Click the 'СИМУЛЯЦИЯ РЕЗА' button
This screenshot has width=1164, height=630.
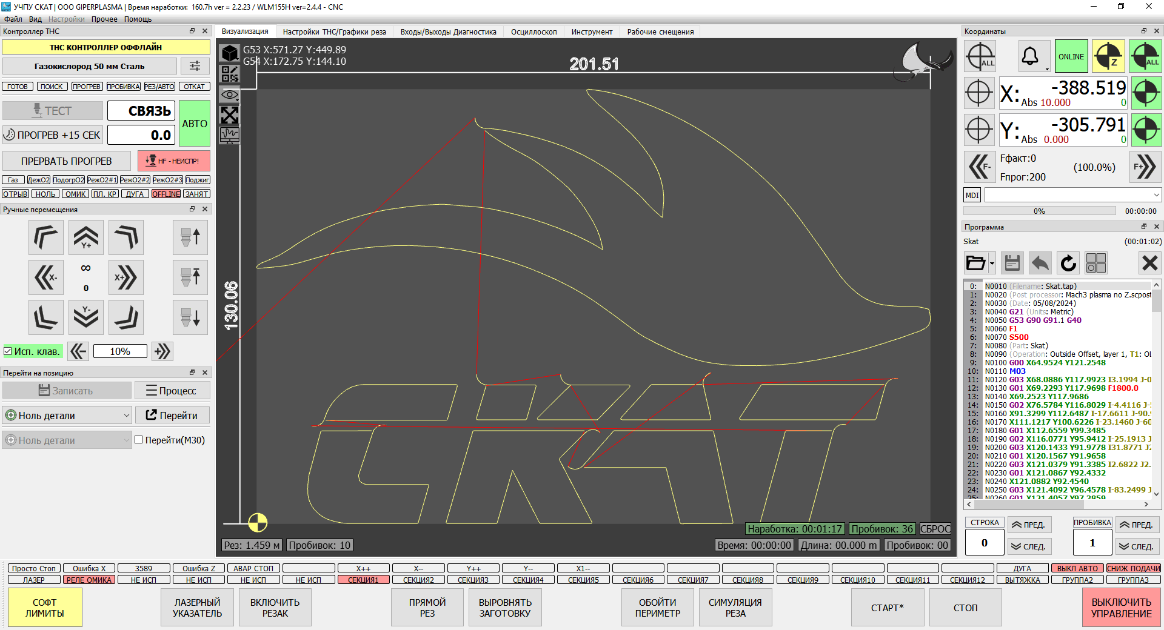pos(735,608)
